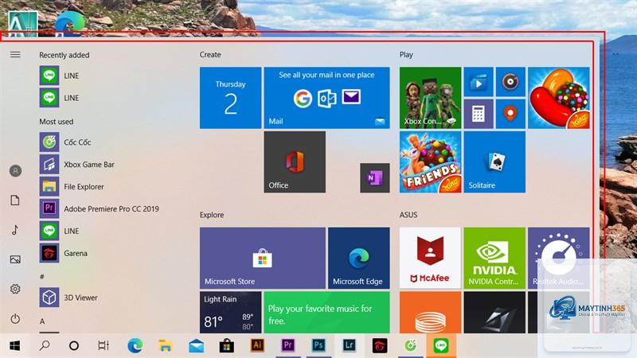Open the first LINE entry under Recently added
This screenshot has height=358, width=637.
(110, 76)
